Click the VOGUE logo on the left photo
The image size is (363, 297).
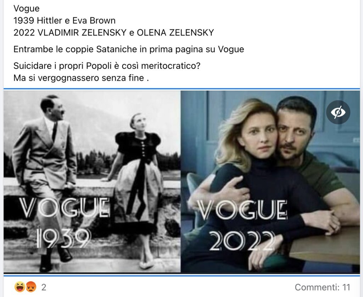click(x=65, y=208)
